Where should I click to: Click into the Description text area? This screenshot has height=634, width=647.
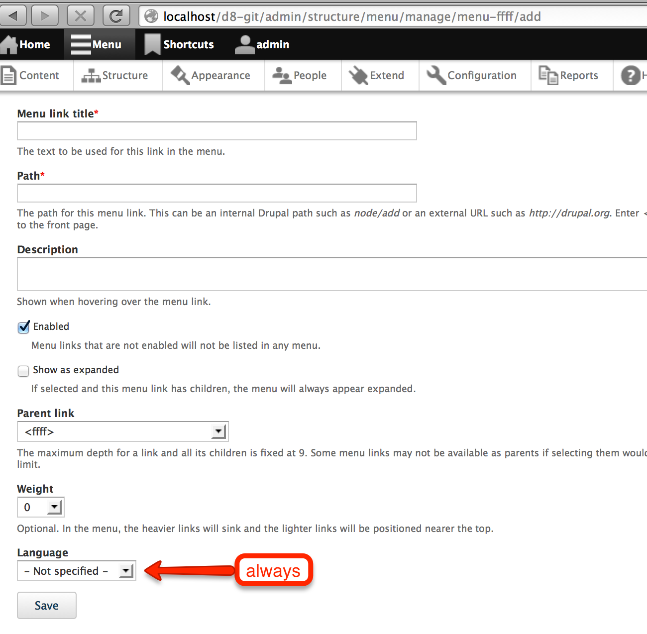click(332, 274)
